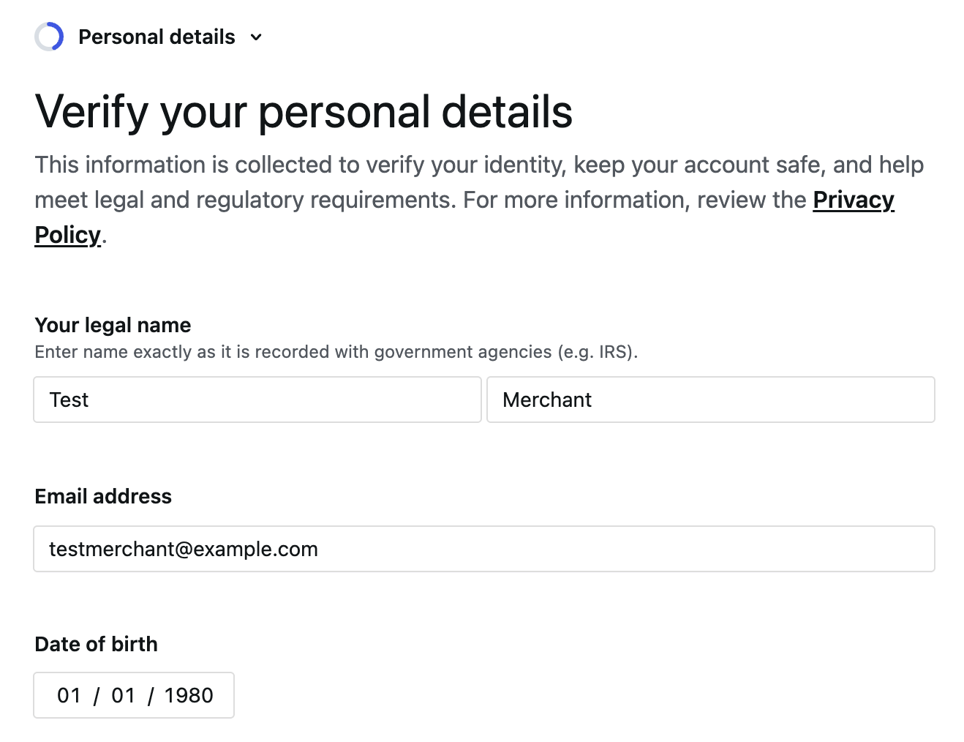Click the 'Date of birth' label
964x742 pixels.
(x=96, y=644)
